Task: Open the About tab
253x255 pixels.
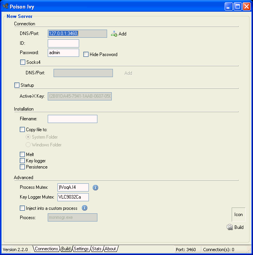Action: 110,249
